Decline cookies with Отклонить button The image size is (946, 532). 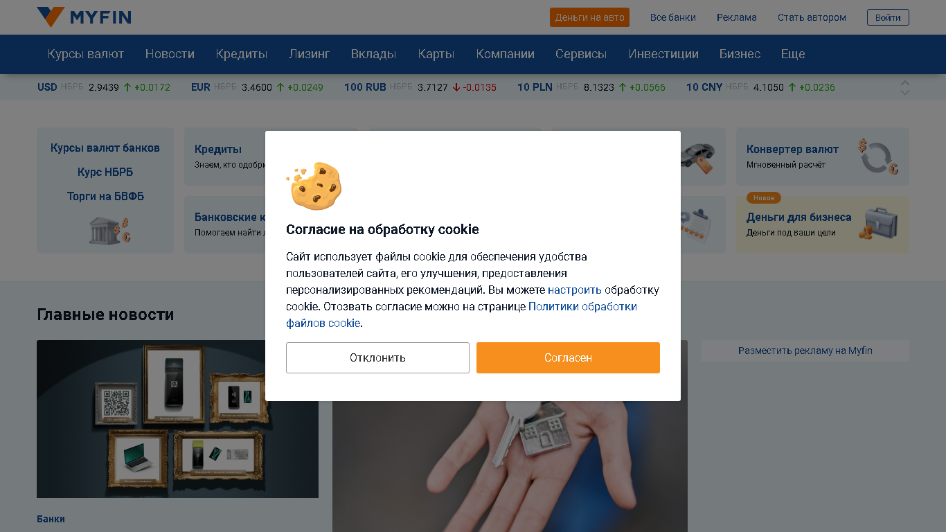click(377, 357)
